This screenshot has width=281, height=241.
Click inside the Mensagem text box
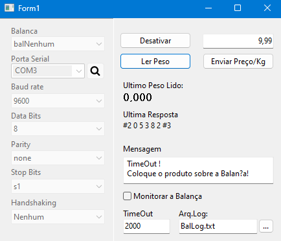198,170
